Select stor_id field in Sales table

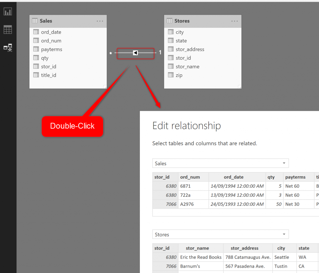[49, 67]
